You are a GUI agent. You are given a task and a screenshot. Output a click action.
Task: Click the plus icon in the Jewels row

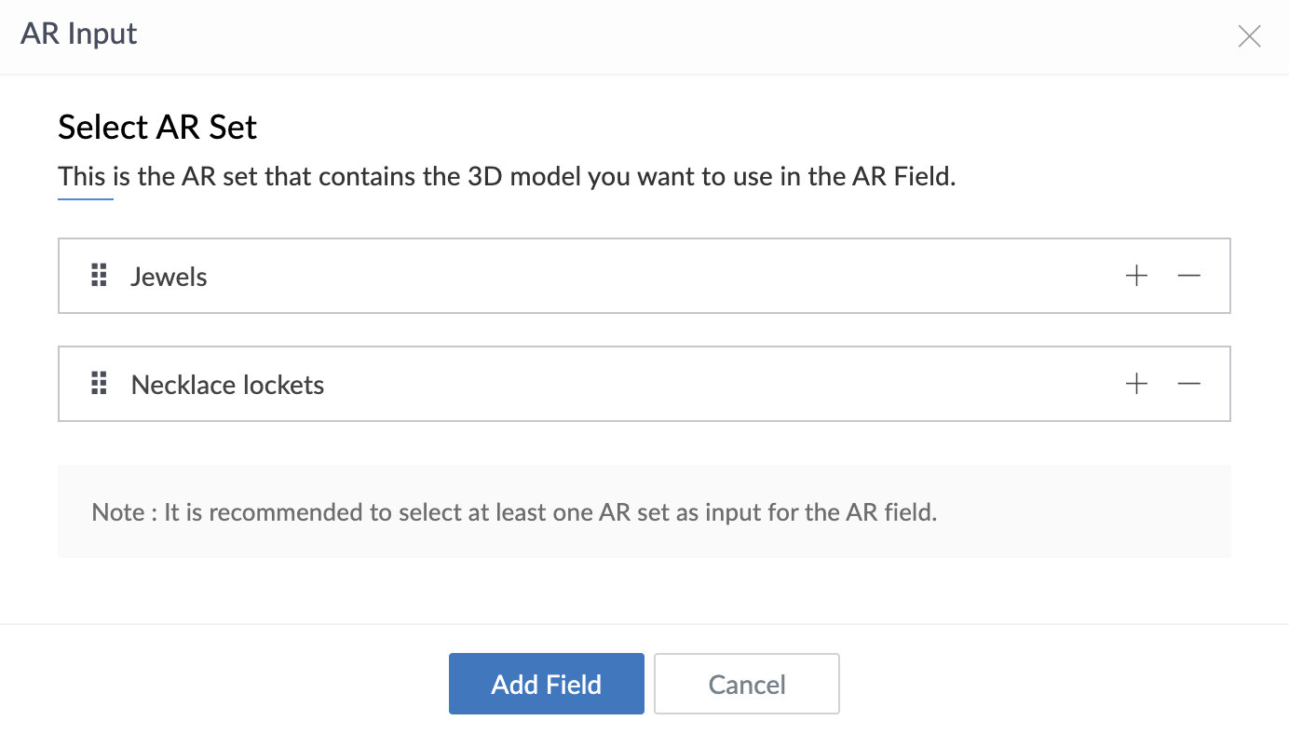(1136, 276)
